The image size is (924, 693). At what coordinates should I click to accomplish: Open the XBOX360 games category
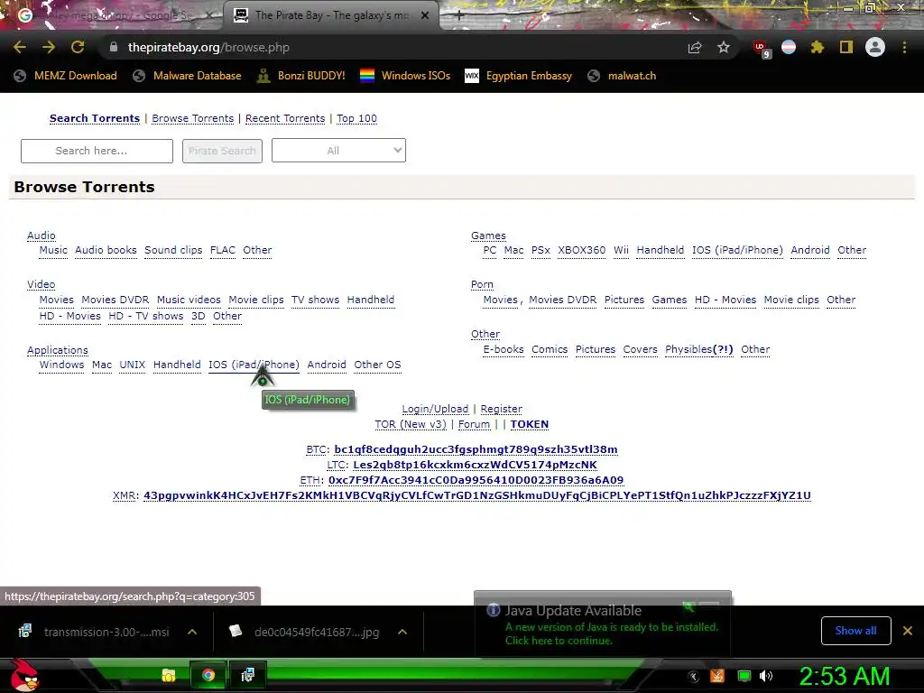click(x=582, y=250)
